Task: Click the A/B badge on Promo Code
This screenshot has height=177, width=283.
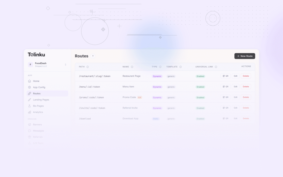Action: [140, 98]
